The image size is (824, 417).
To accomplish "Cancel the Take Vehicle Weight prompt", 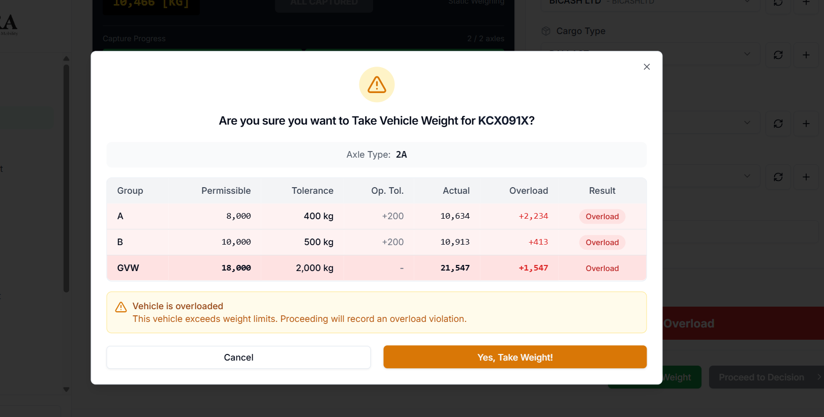I will coord(238,357).
